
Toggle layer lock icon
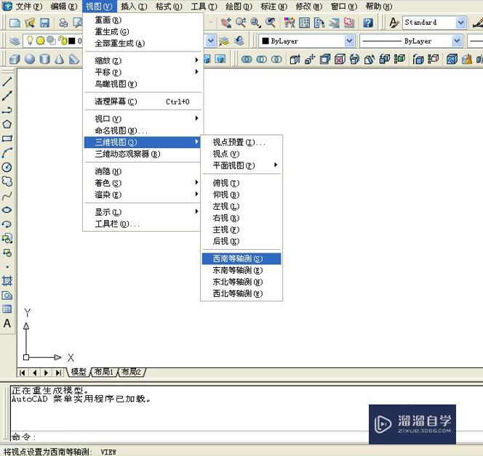click(x=63, y=41)
